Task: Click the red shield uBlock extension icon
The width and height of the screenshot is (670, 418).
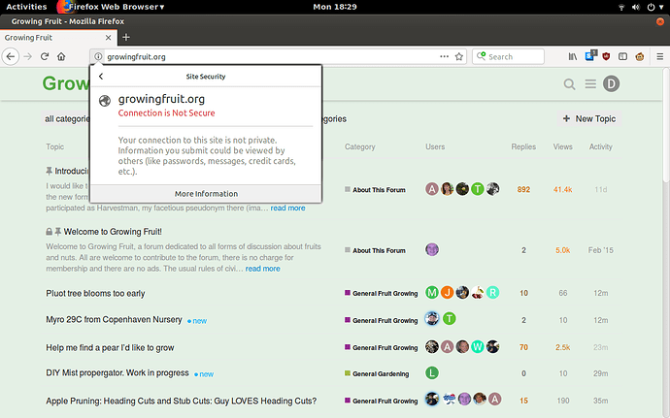Action: coord(606,56)
